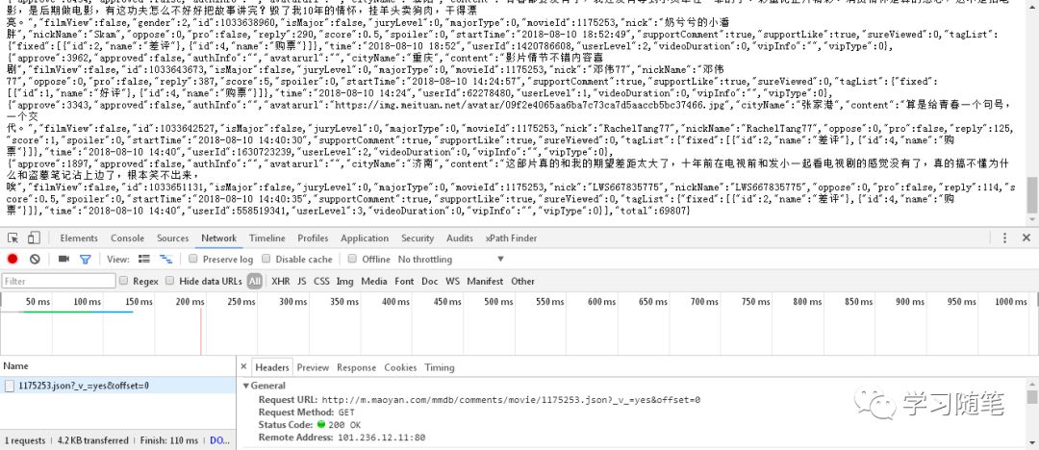Click the Remote Address value

[x=382, y=437]
